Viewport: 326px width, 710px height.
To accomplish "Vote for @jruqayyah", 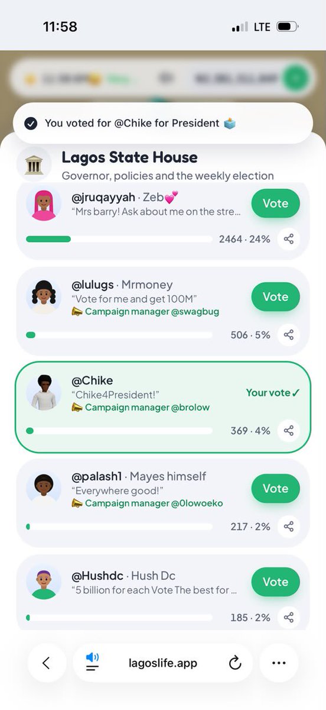I will coord(275,203).
